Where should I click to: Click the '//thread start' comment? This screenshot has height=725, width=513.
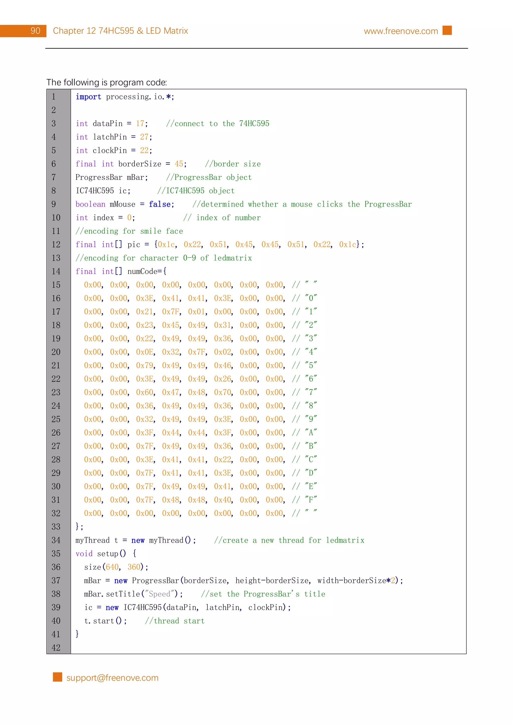coord(175,621)
